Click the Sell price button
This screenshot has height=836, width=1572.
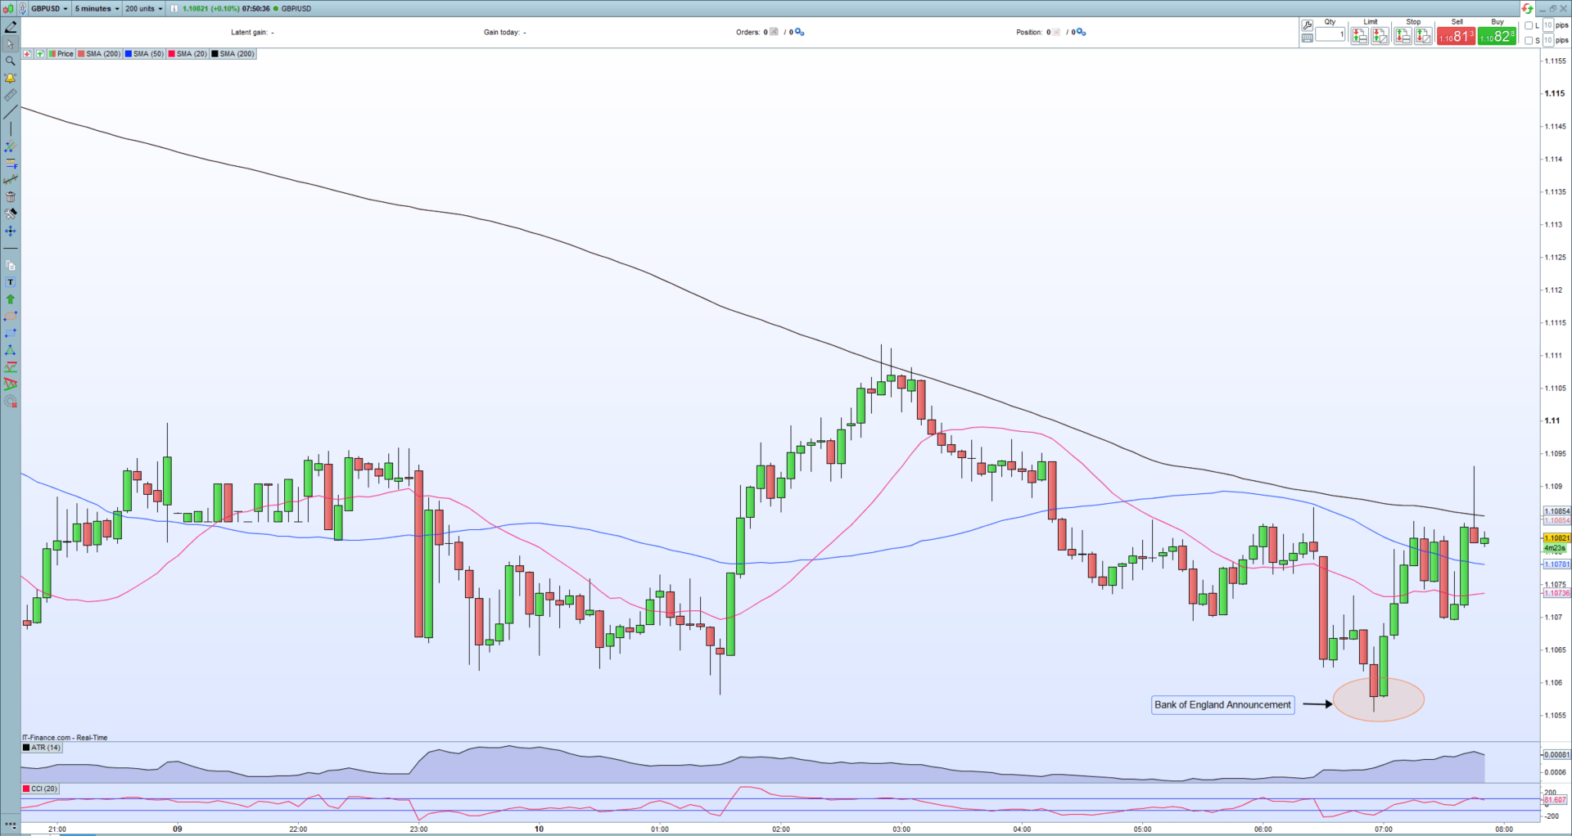[1456, 36]
